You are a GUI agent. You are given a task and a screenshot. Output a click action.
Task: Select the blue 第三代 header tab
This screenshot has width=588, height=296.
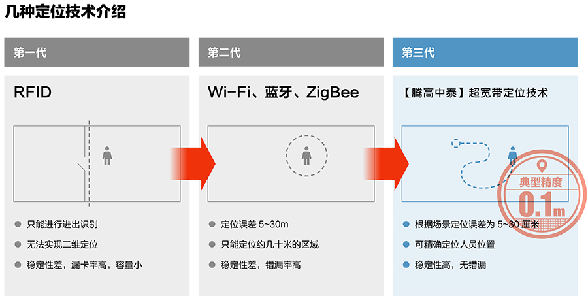485,52
